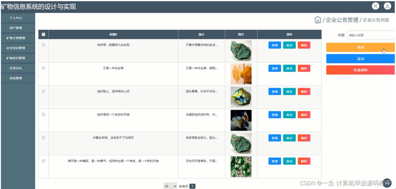Image resolution: width=396 pixels, height=189 pixels.
Task: Open the items-per-page dropdown showing 10
Action: click(x=170, y=186)
